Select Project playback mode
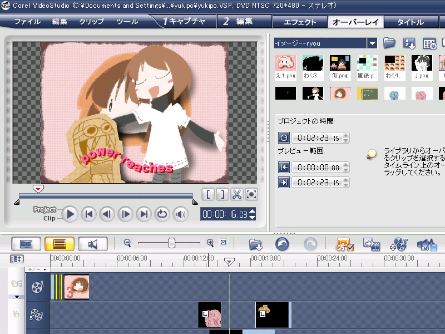 pos(45,210)
